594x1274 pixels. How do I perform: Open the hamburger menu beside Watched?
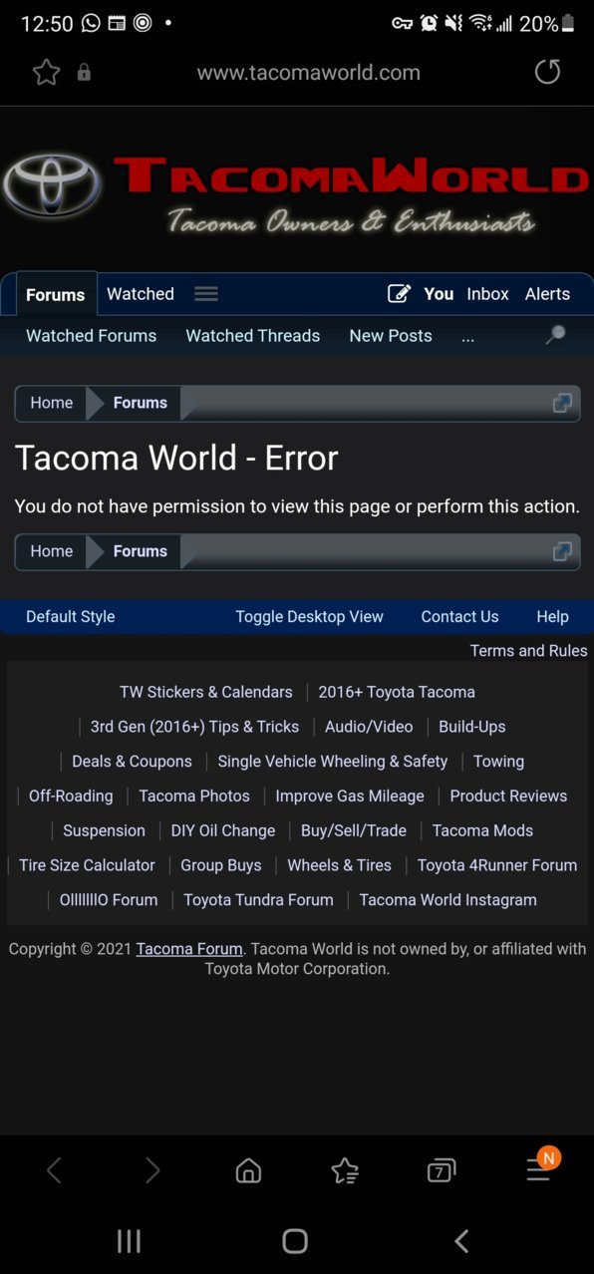tap(206, 293)
